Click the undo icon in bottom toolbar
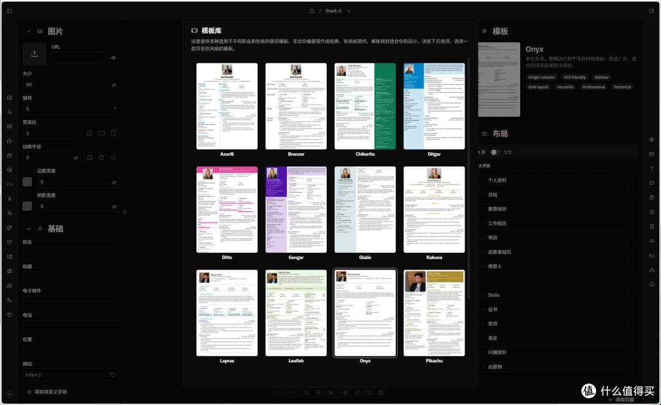The height and width of the screenshot is (405, 661). [x=280, y=392]
